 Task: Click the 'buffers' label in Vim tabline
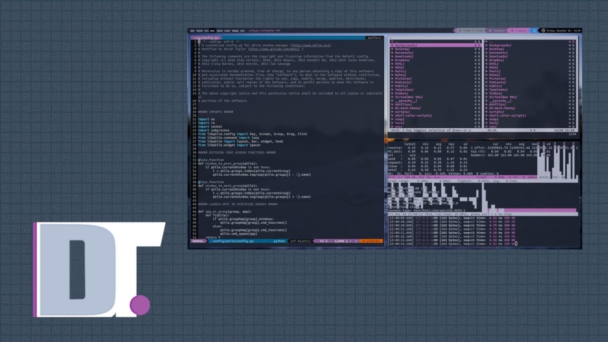tap(374, 38)
